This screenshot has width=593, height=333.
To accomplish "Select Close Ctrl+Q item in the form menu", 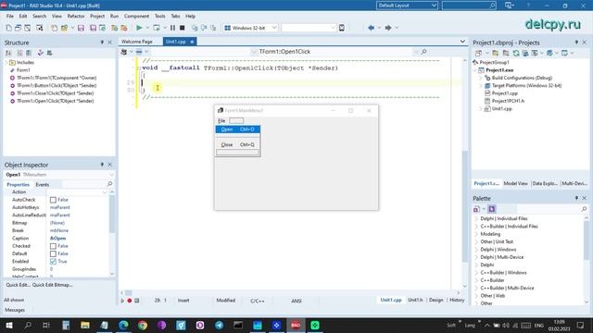I will (237, 144).
